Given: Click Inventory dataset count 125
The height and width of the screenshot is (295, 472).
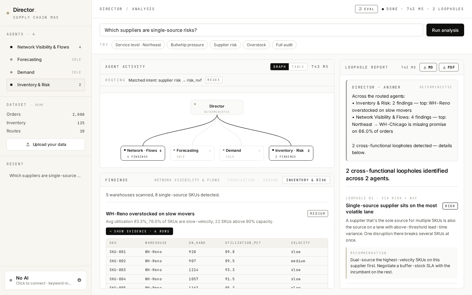Looking at the screenshot, I should tap(81, 123).
